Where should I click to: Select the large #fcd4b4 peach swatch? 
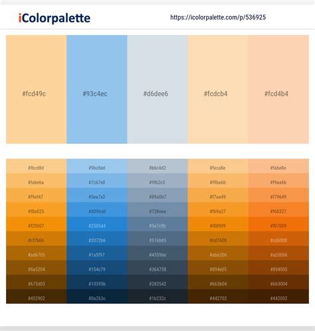(278, 90)
